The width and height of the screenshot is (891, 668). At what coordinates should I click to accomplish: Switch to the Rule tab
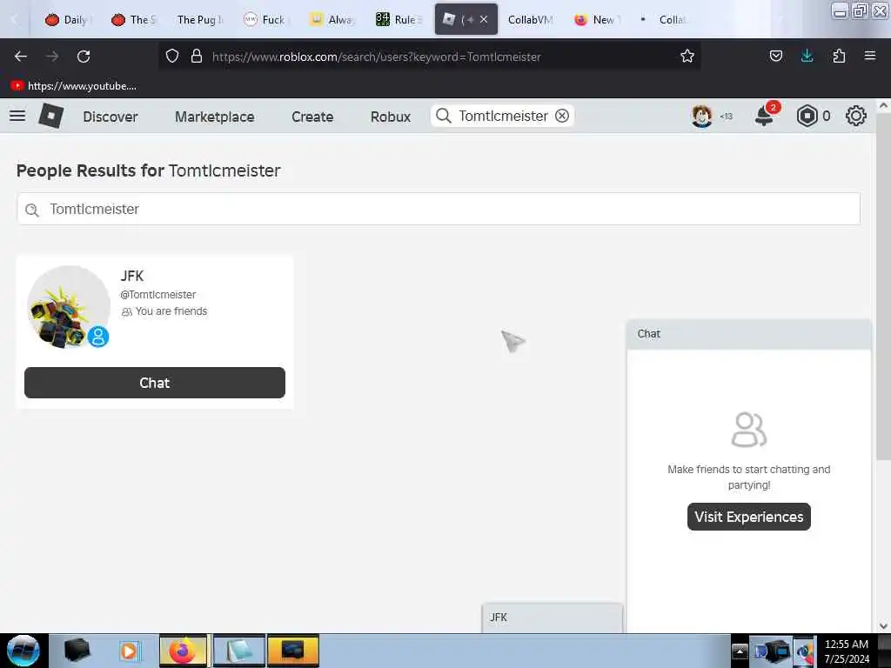(399, 20)
